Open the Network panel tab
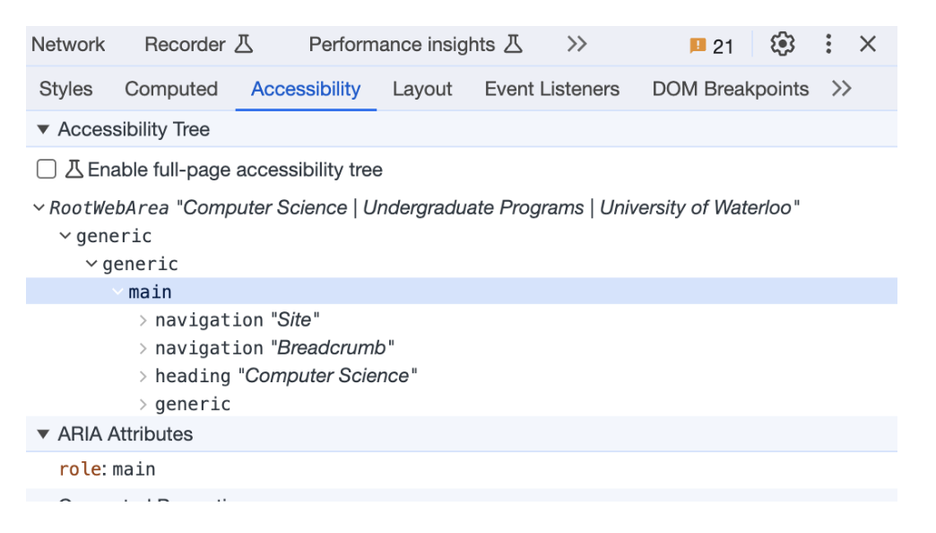This screenshot has width=936, height=533. click(x=68, y=44)
